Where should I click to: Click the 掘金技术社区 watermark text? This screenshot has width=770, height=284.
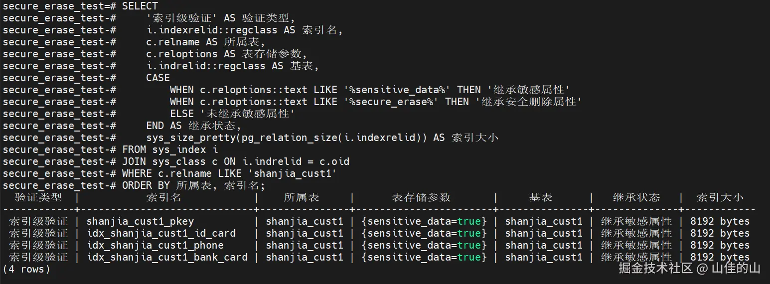[x=656, y=268]
